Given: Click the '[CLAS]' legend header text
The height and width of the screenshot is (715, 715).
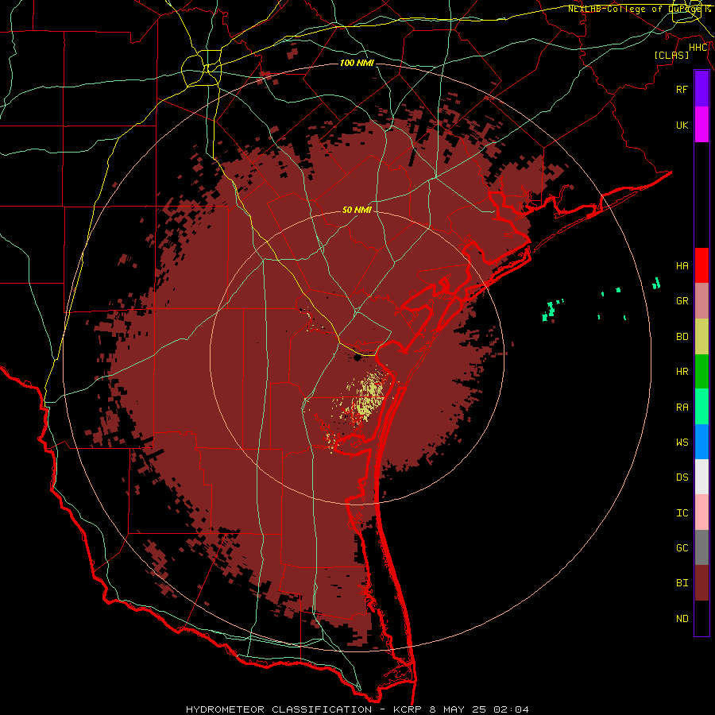Looking at the screenshot, I should coord(671,56).
